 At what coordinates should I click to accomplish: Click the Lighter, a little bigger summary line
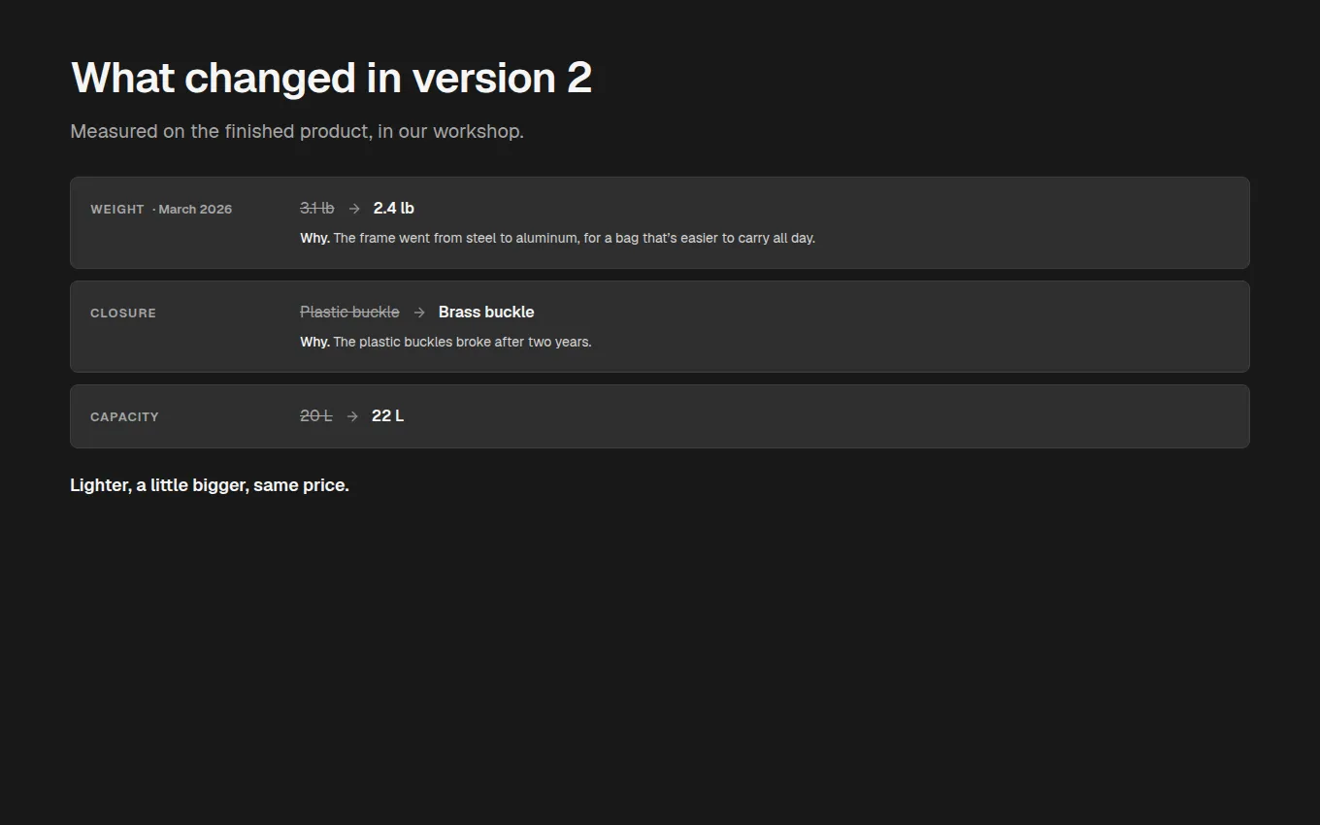[x=210, y=485]
